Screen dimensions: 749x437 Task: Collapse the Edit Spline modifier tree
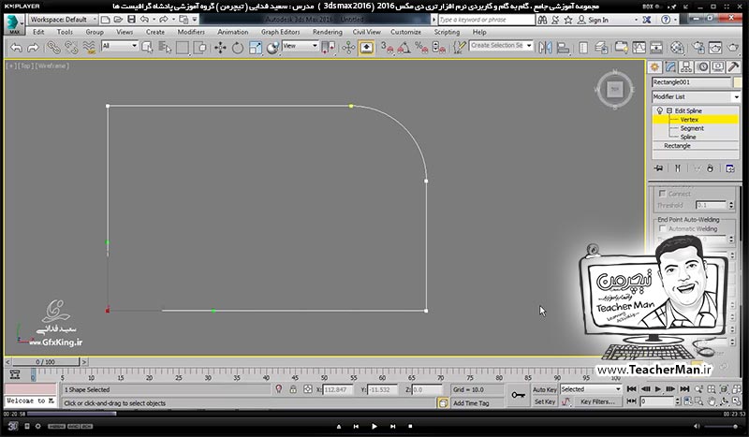click(669, 110)
